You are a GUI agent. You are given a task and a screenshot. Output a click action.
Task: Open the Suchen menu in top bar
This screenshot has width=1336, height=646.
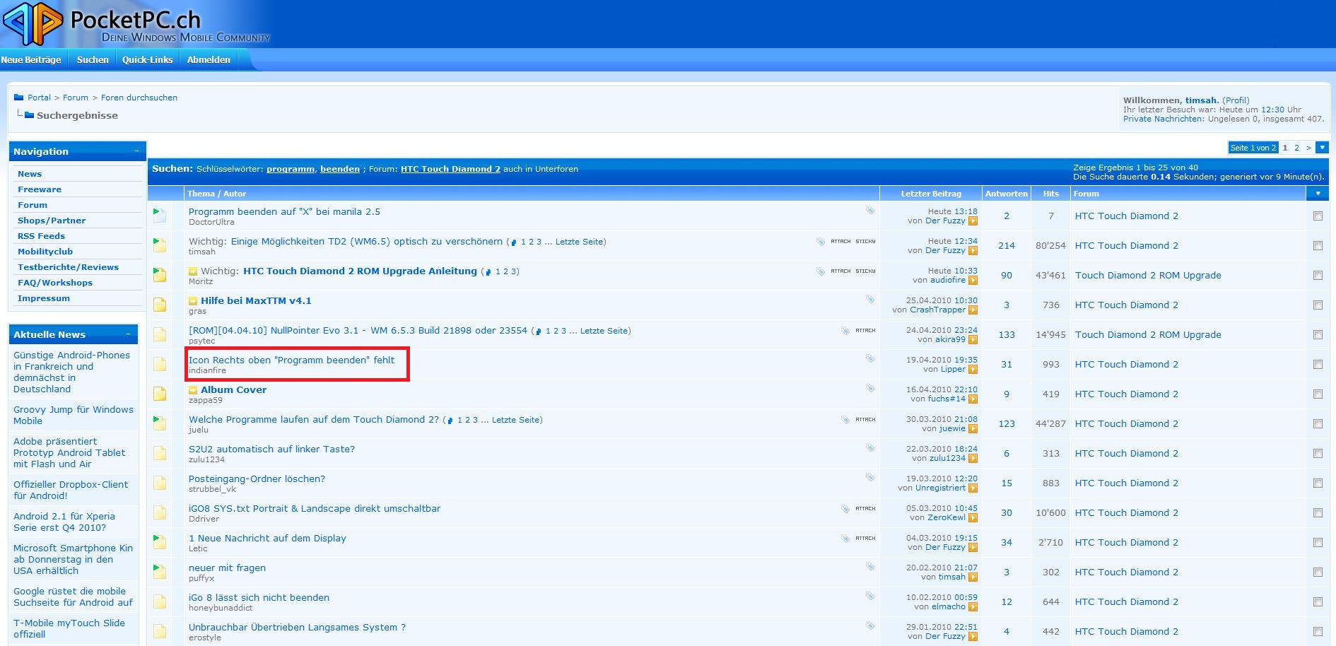point(93,60)
